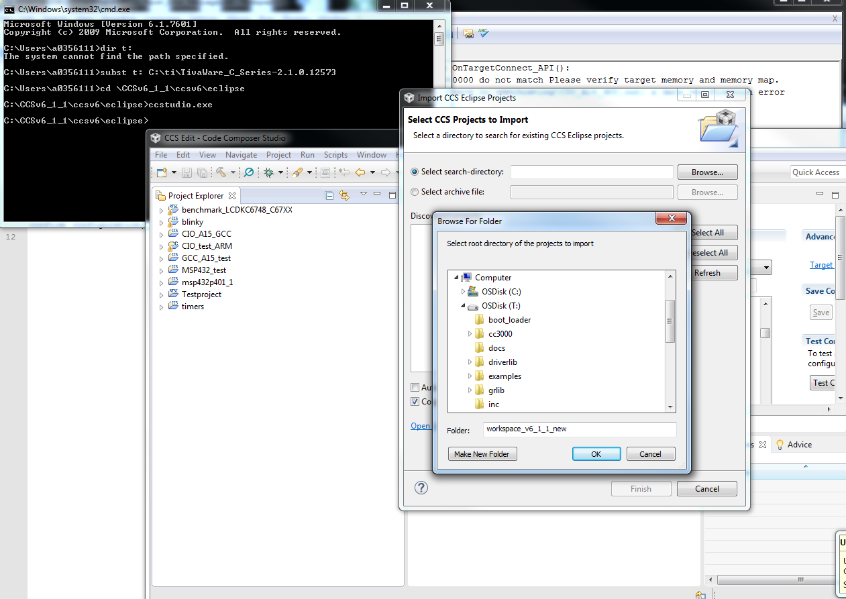Open the Navigate menu
The image size is (846, 599).
click(241, 155)
